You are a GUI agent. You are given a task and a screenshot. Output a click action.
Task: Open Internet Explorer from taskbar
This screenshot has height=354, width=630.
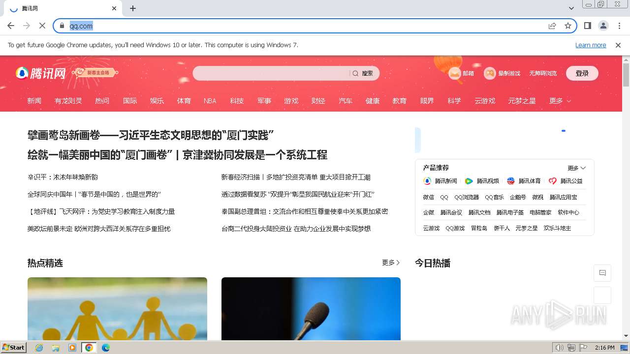pos(39,348)
